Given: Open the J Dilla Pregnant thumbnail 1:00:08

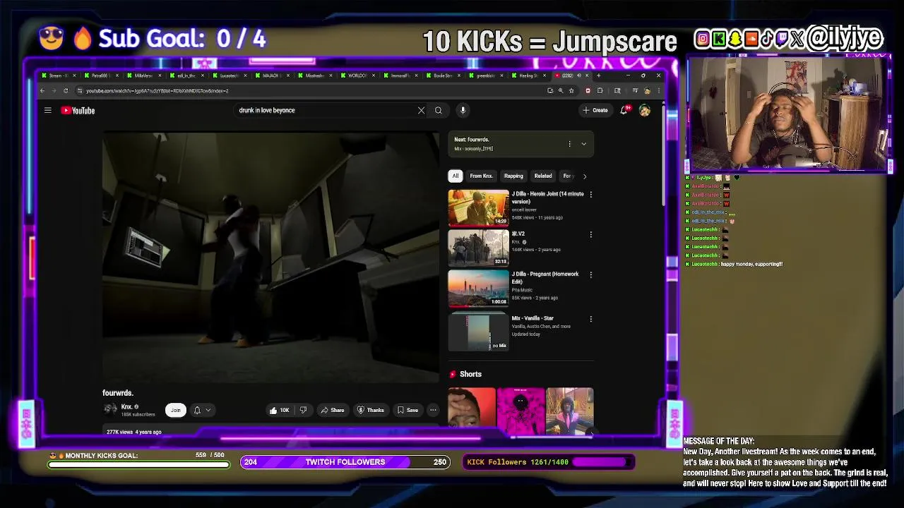Looking at the screenshot, I should tap(478, 289).
